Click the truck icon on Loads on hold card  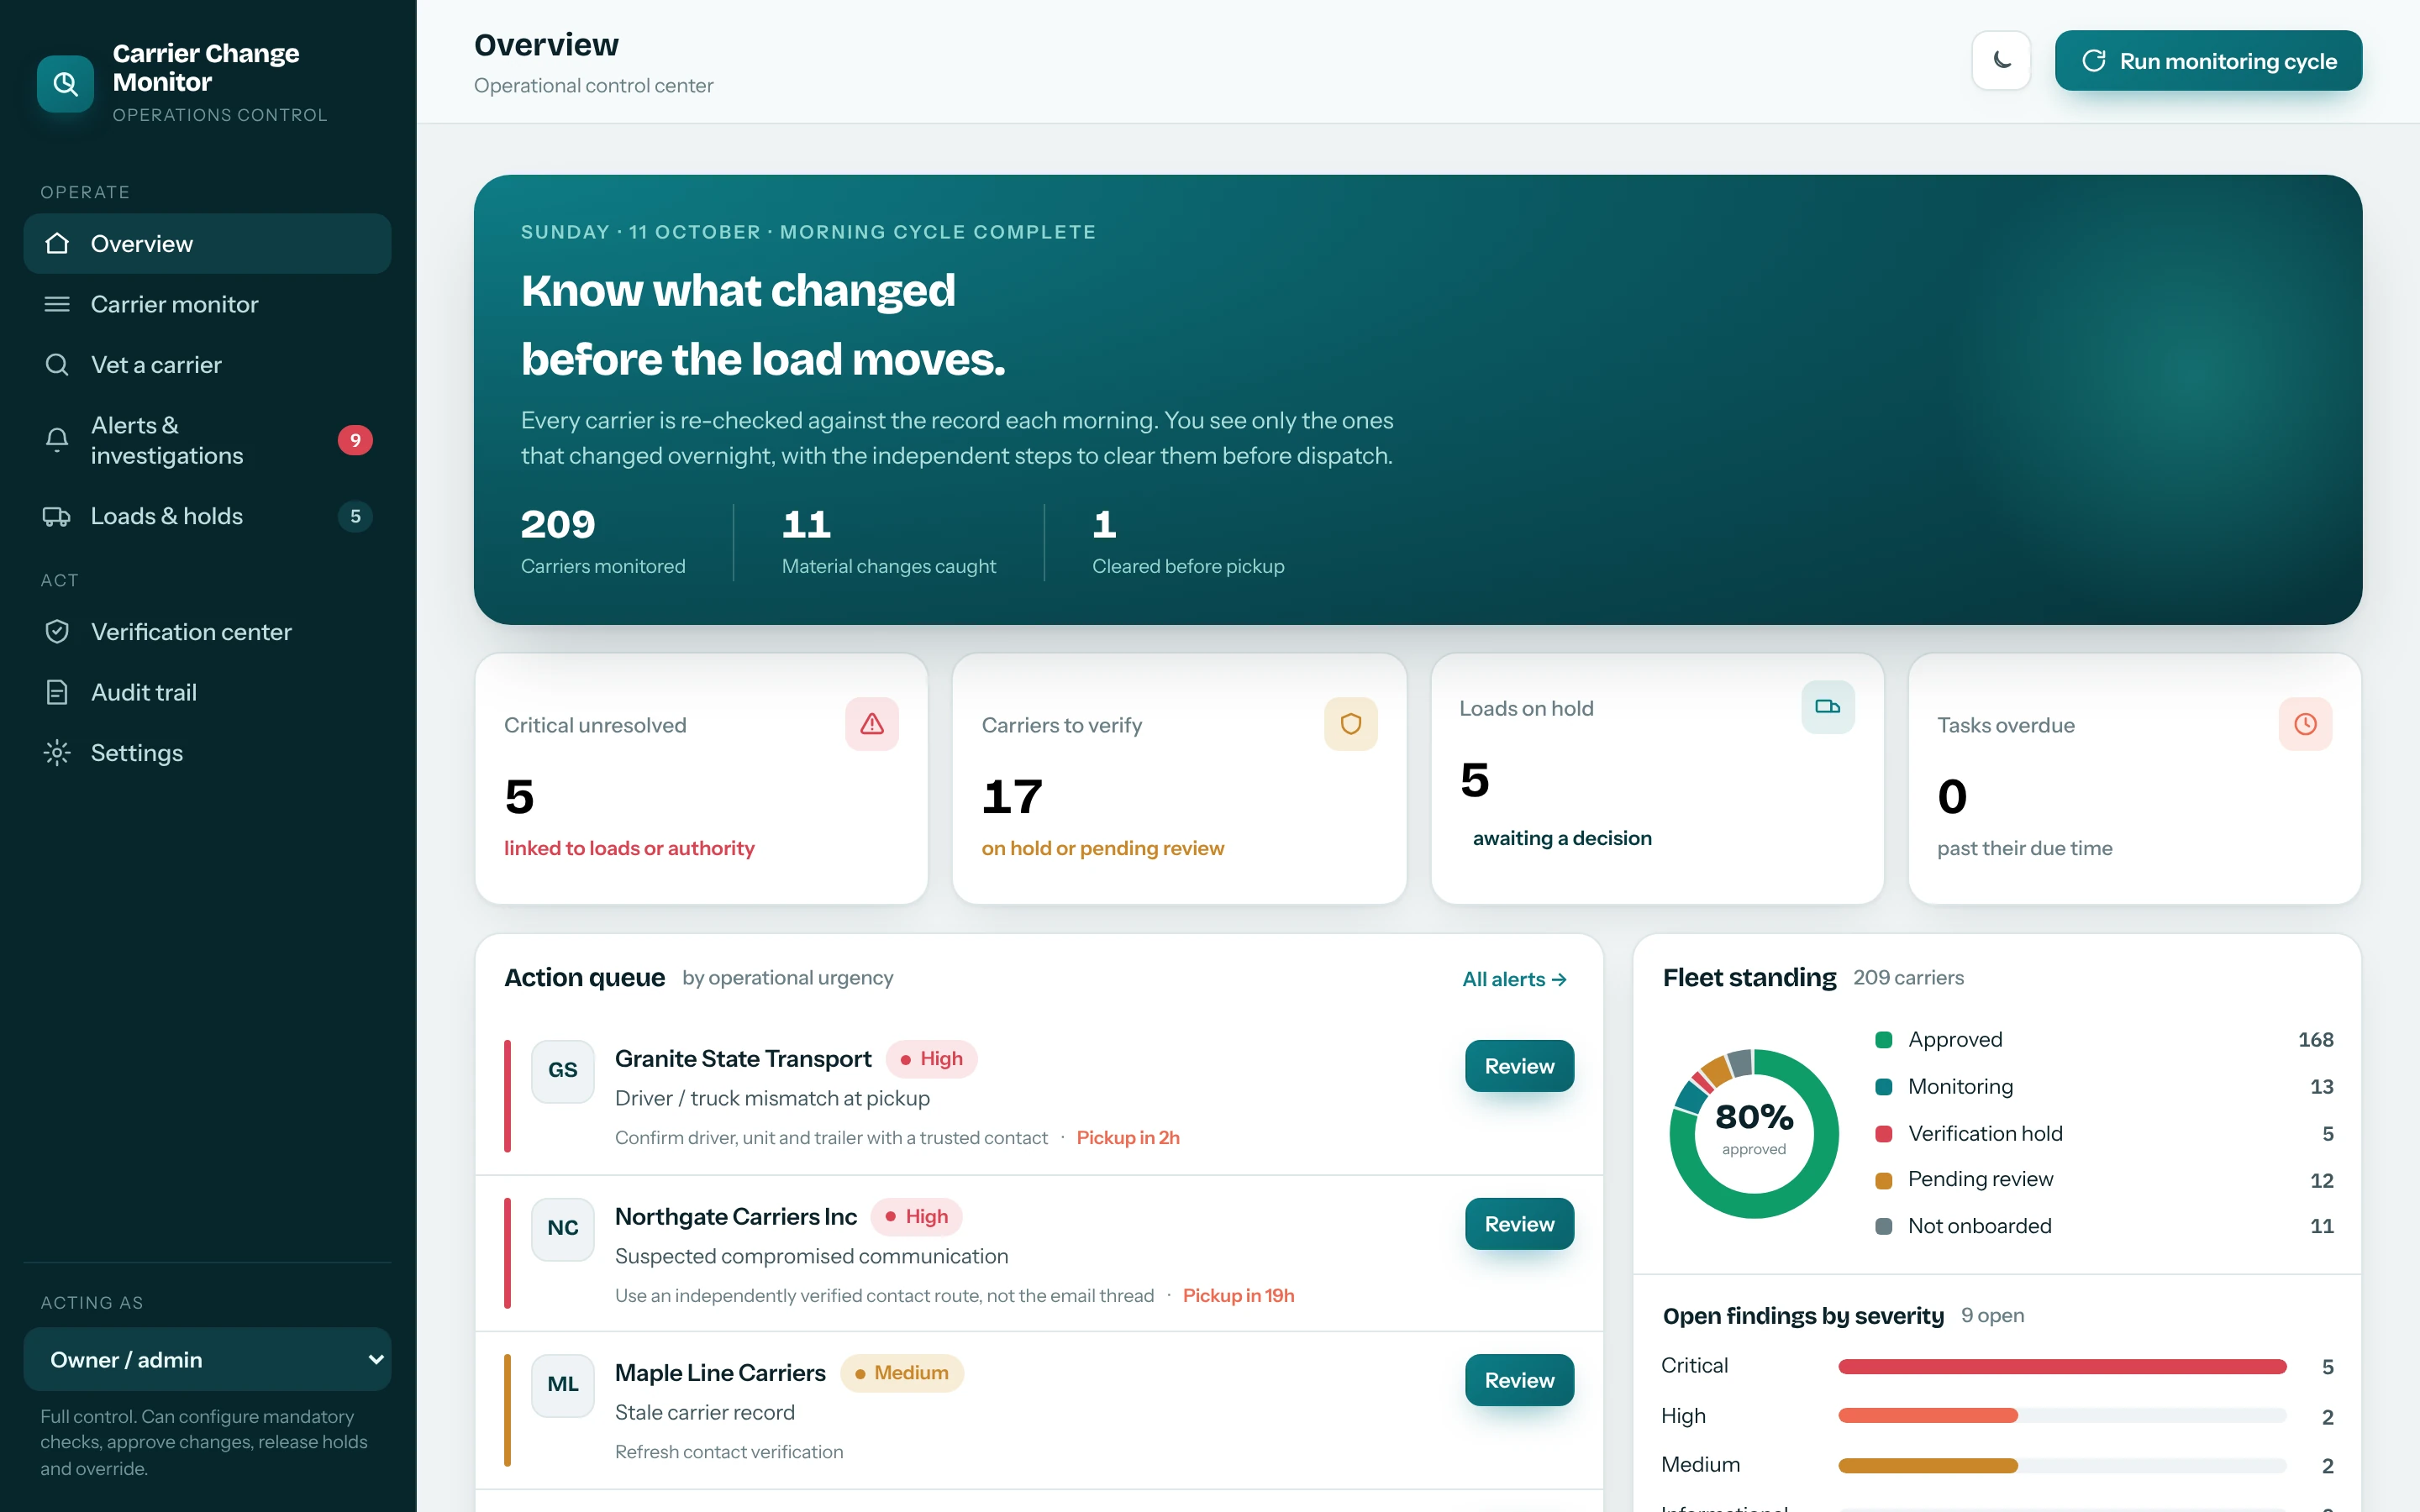(x=1827, y=707)
